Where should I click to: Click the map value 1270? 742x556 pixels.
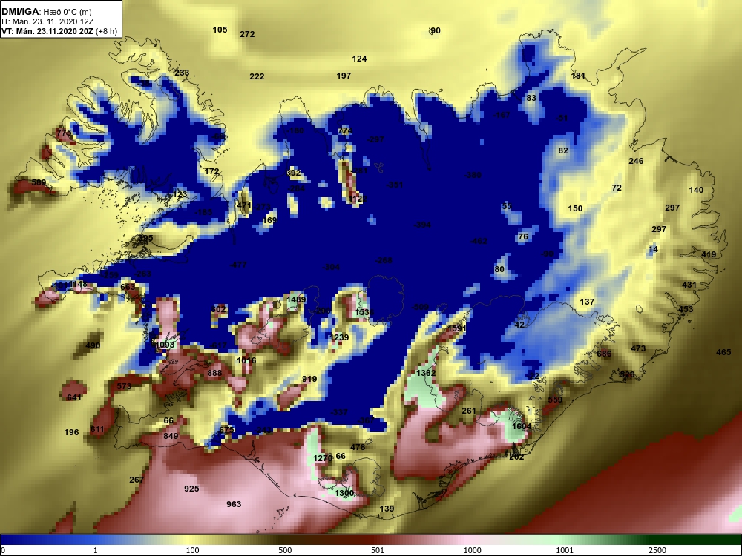(x=323, y=458)
